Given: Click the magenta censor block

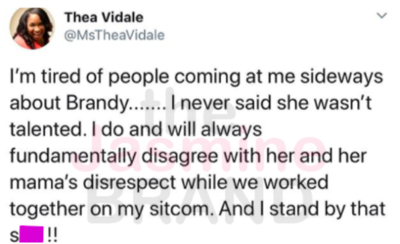Looking at the screenshot, I should (32, 234).
